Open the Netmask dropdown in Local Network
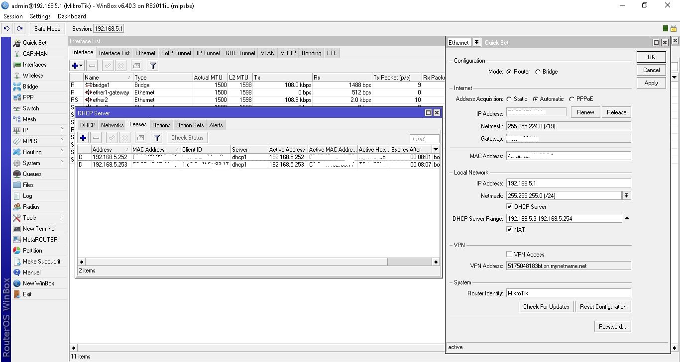Image resolution: width=680 pixels, height=362 pixels. tap(627, 196)
